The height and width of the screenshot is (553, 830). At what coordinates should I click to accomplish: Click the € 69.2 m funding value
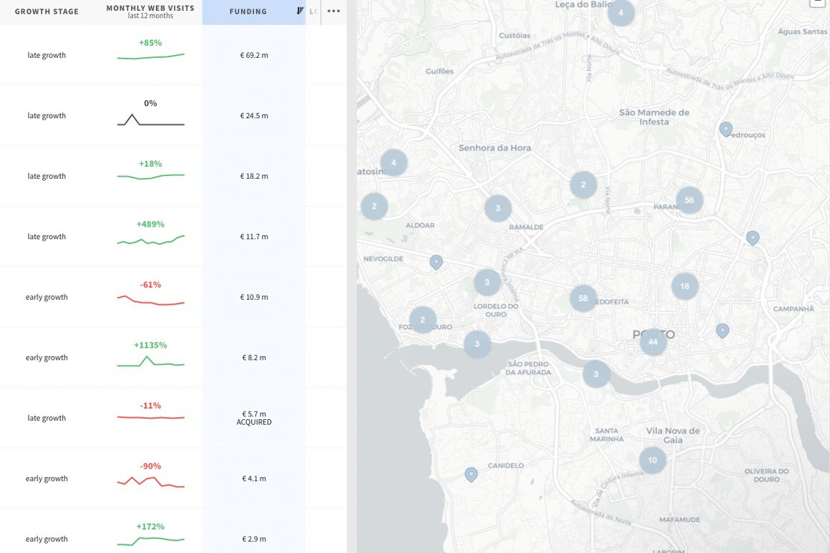point(254,55)
